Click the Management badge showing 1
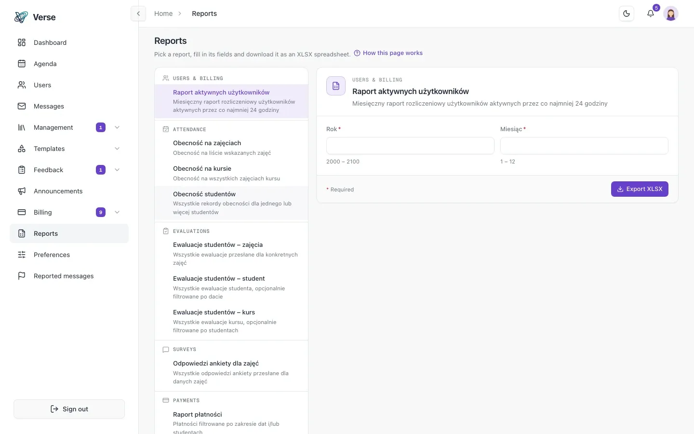 click(x=101, y=127)
